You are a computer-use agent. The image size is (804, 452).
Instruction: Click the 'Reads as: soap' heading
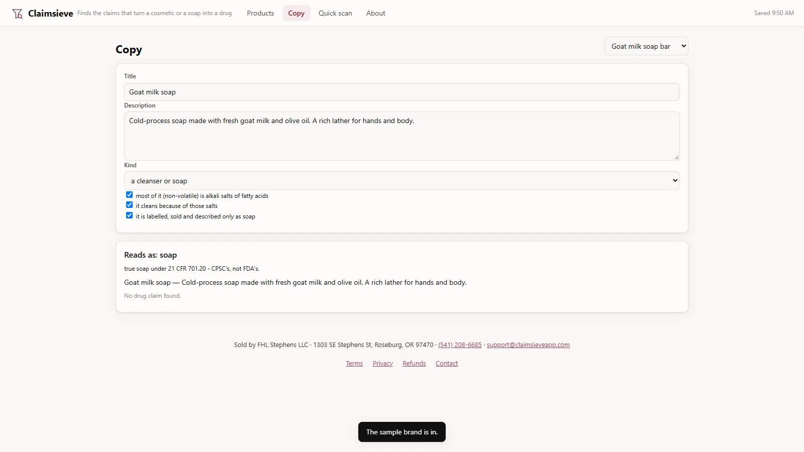[x=151, y=255]
